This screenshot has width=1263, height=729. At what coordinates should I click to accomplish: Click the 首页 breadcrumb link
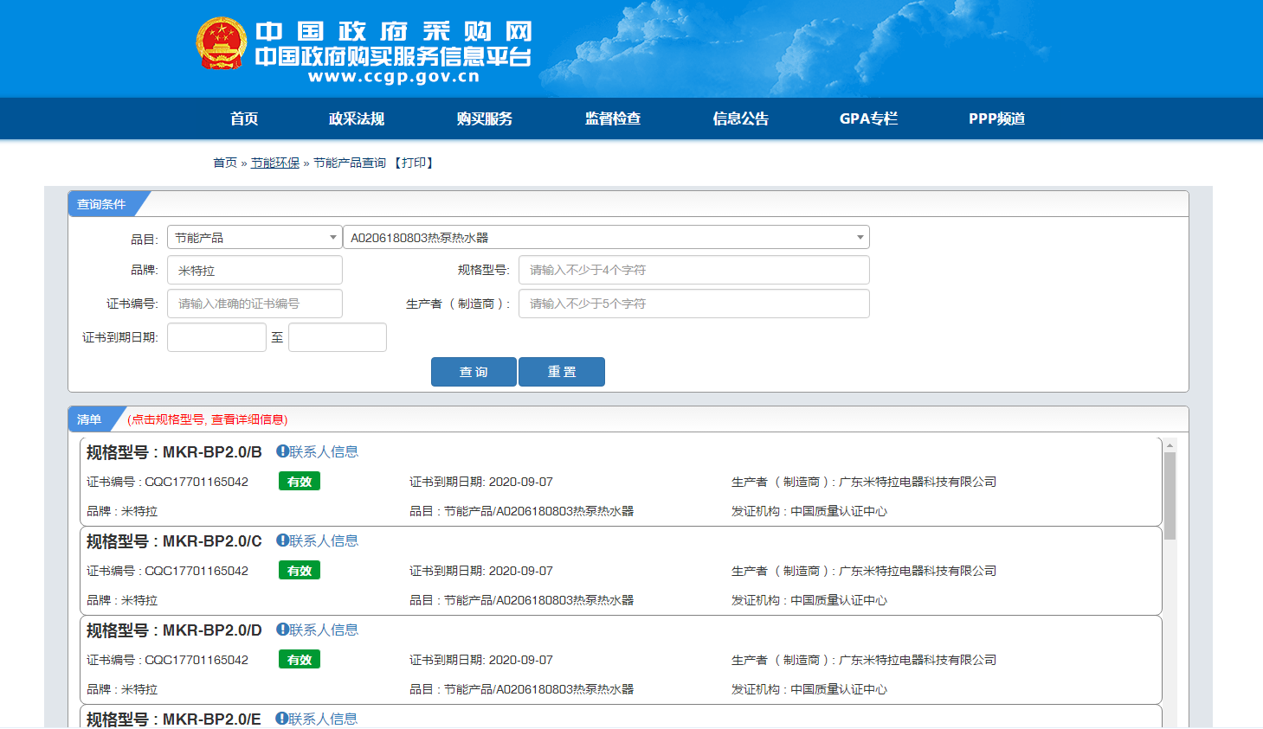(225, 163)
